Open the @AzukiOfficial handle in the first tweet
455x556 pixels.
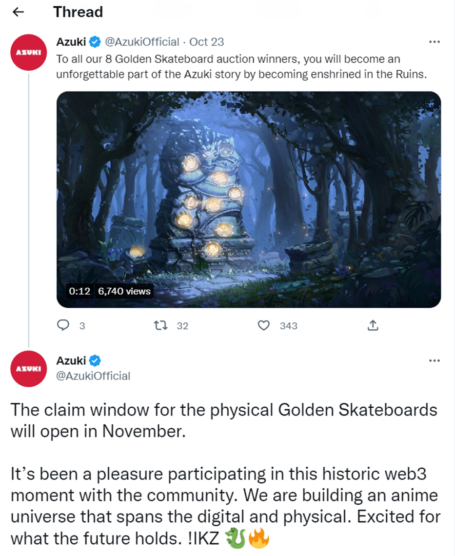[142, 42]
